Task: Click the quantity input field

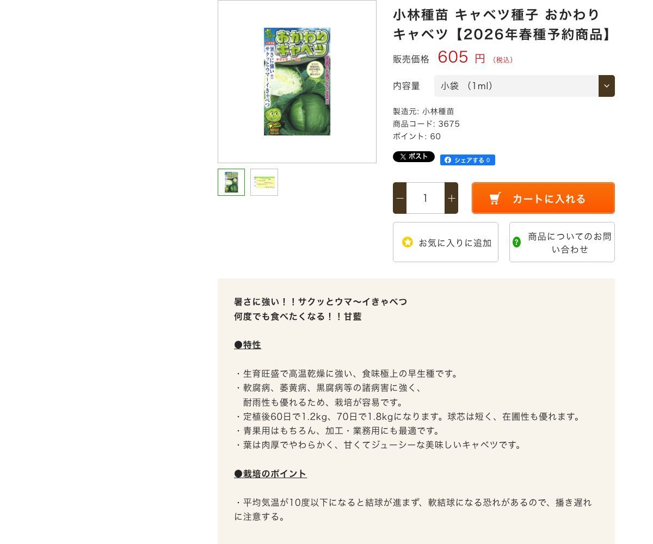Action: pyautogui.click(x=426, y=198)
